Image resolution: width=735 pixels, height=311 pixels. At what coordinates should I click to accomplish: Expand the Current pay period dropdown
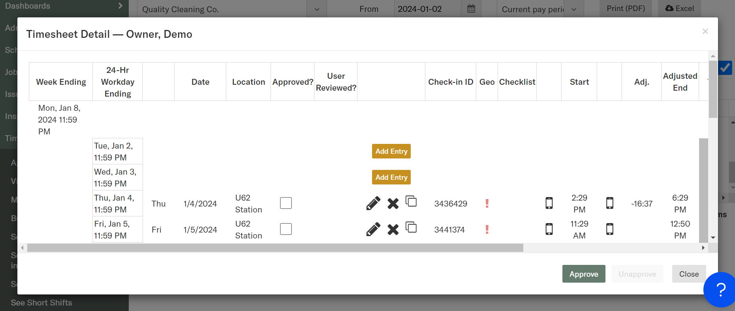tap(574, 9)
